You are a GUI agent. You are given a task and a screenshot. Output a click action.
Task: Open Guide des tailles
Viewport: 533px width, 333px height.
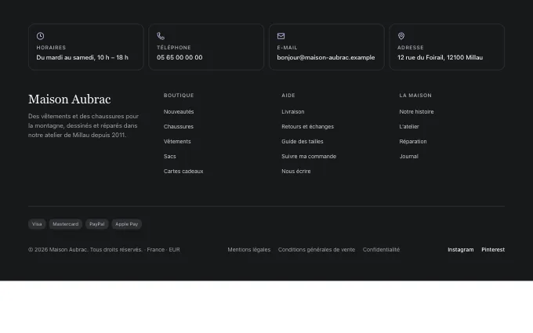[x=303, y=141]
